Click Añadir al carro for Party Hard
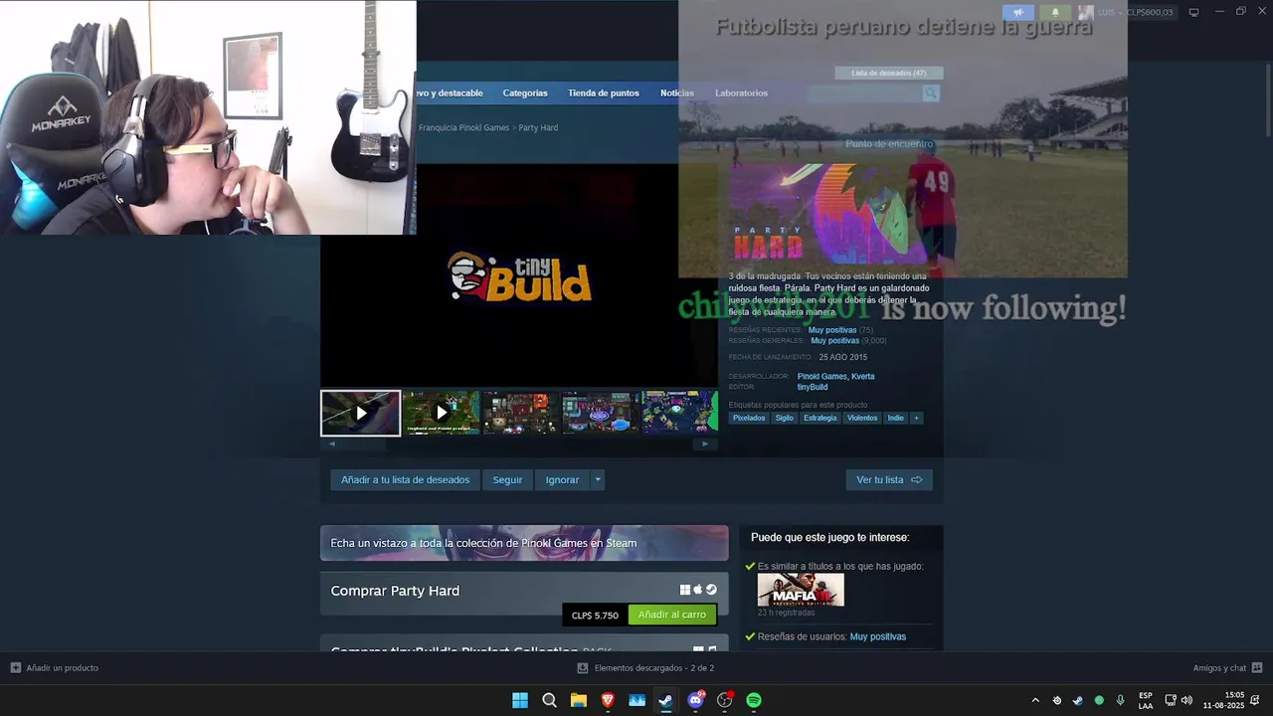 [672, 615]
